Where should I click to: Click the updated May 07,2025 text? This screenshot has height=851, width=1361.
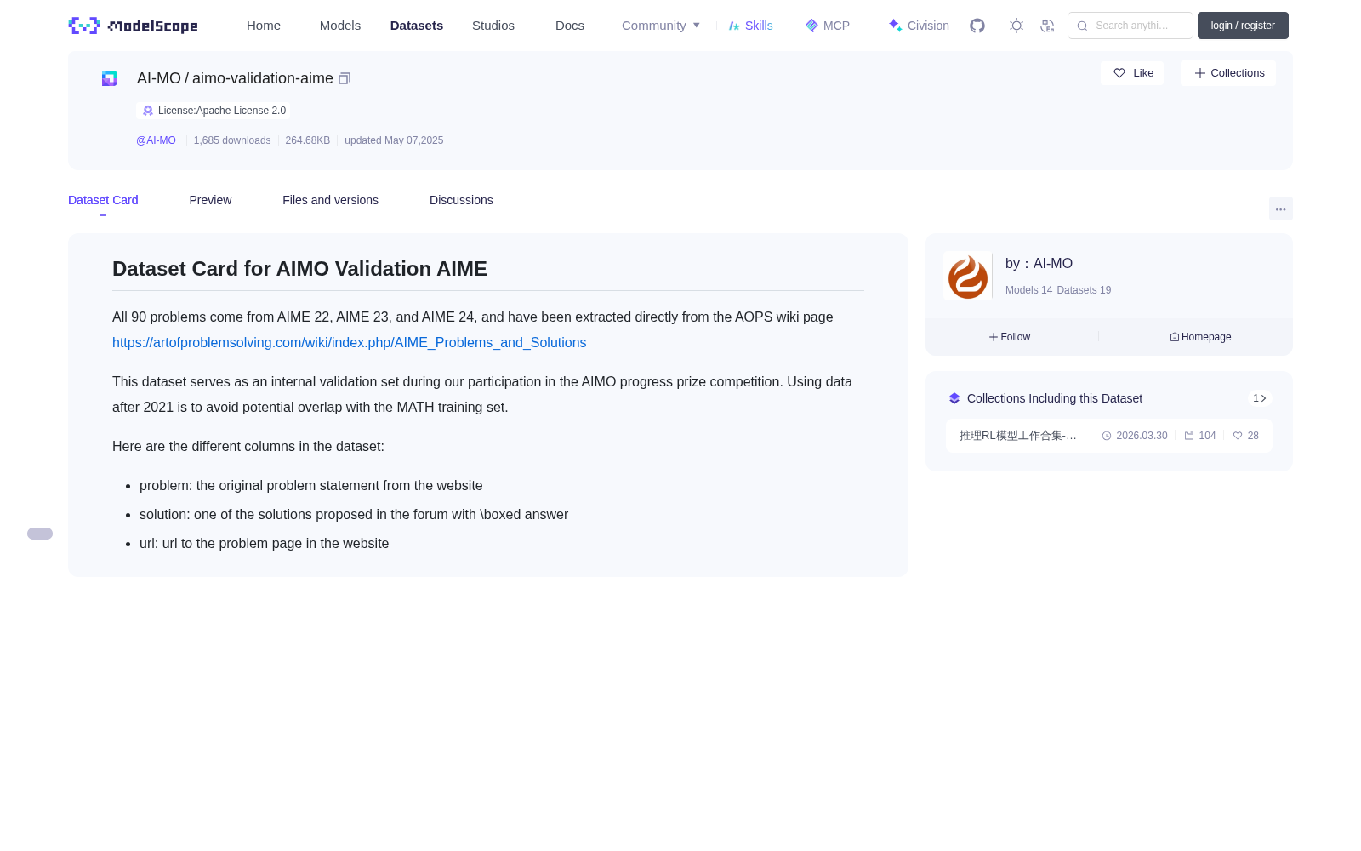[394, 140]
